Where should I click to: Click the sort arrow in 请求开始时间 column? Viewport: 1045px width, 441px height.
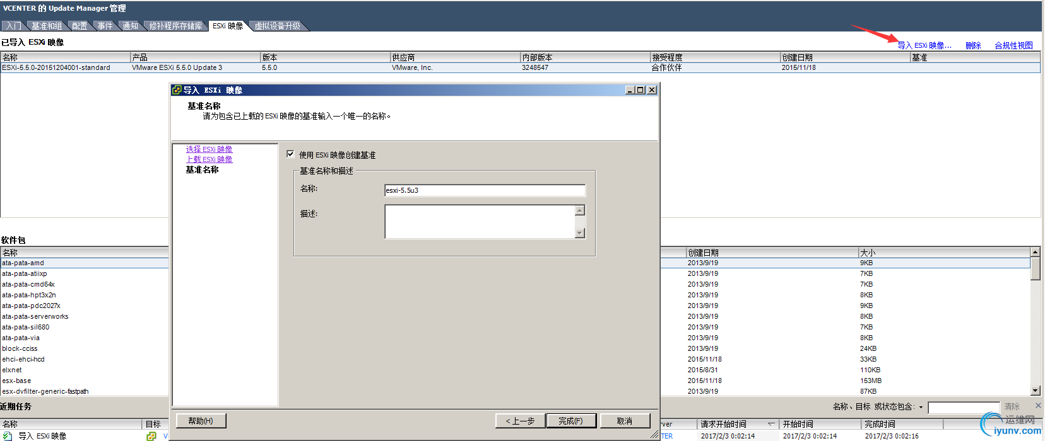[x=771, y=424]
